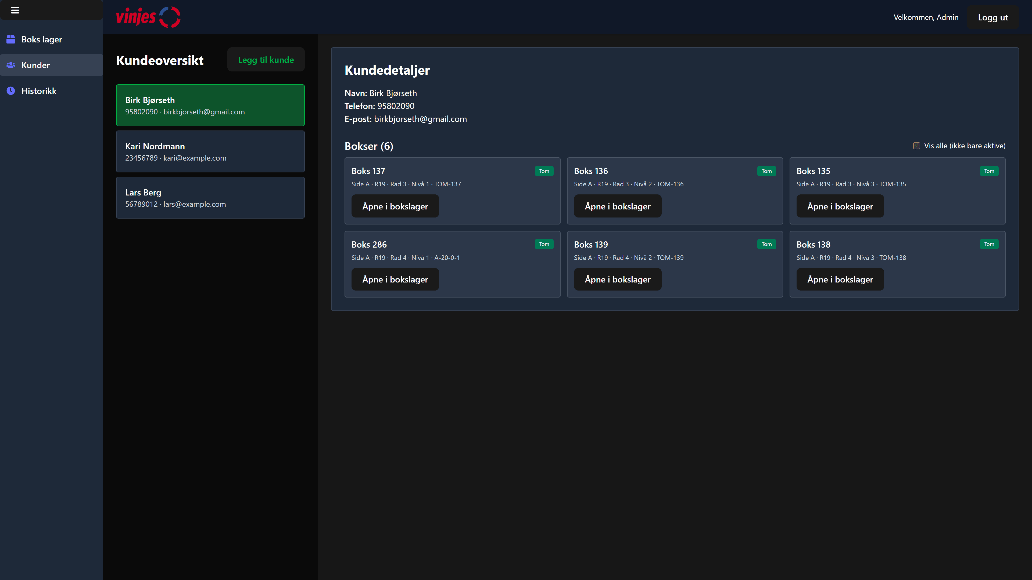The height and width of the screenshot is (580, 1032).
Task: Select customer Birk Bjørseth card
Action: click(x=210, y=105)
